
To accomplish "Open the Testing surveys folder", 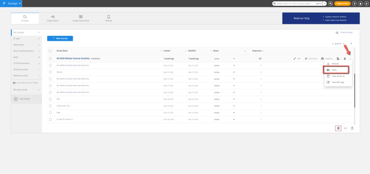I will tap(26, 69).
